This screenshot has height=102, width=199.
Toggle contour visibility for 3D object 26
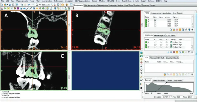point(161,42)
